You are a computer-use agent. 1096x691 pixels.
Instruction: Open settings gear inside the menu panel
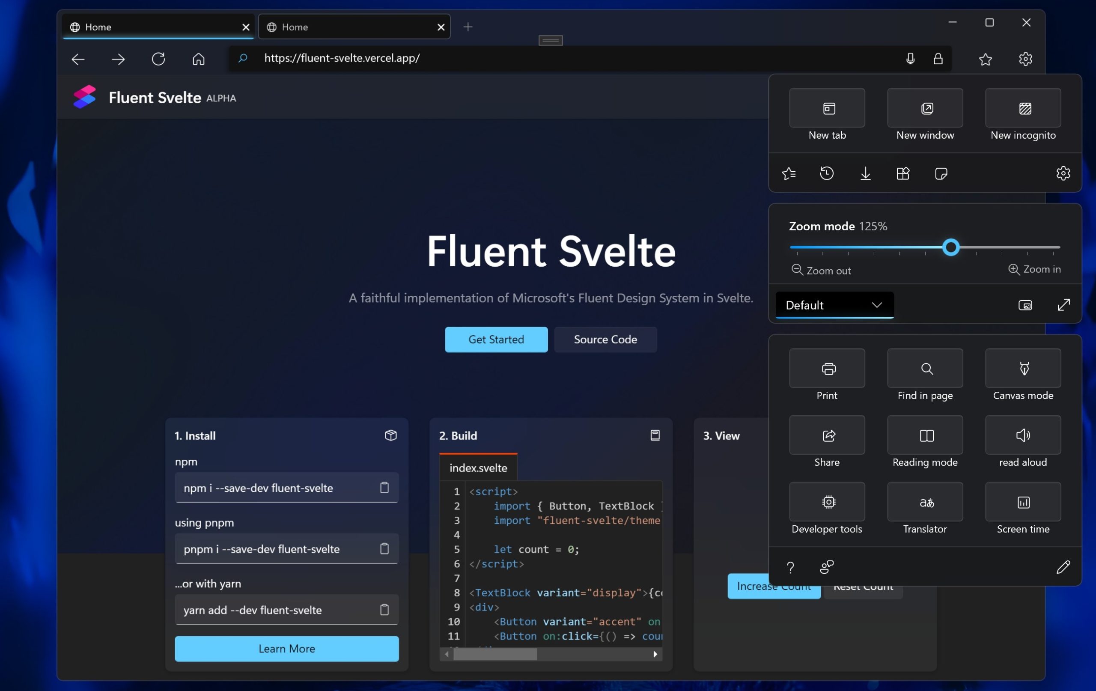coord(1063,173)
